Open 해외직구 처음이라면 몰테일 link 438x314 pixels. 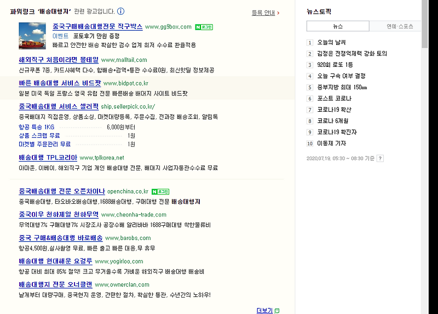pyautogui.click(x=59, y=60)
